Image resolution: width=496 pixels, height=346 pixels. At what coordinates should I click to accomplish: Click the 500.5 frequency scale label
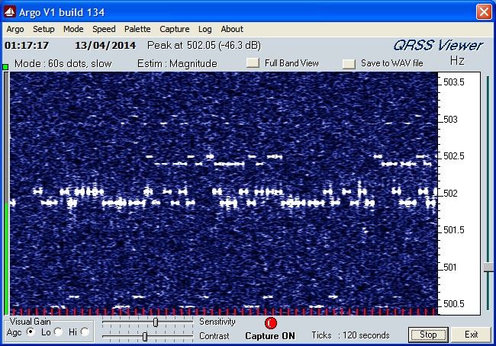453,304
